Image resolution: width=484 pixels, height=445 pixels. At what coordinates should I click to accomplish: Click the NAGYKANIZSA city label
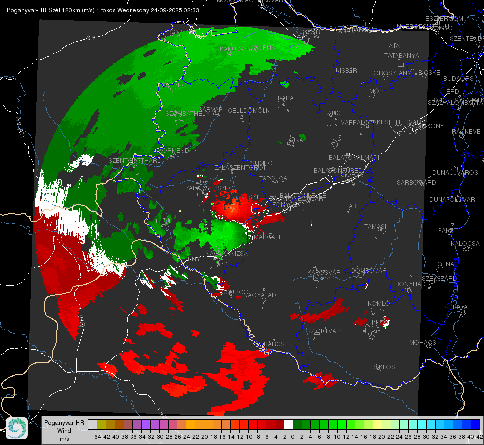226,253
